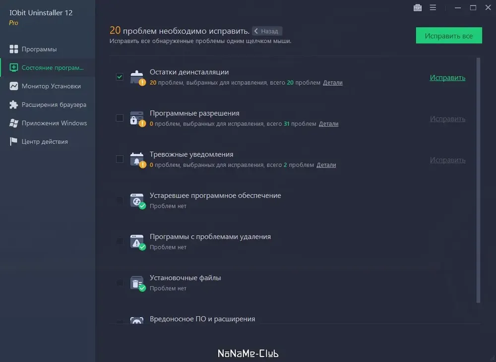
Task: Click Исправить for Программные разрешения
Action: coord(447,119)
